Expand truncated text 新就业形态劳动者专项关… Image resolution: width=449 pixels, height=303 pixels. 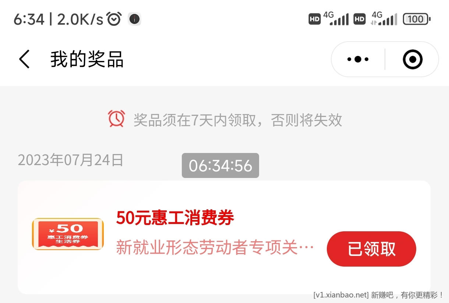click(215, 248)
